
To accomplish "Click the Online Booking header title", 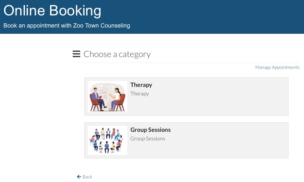I will 52,10.
